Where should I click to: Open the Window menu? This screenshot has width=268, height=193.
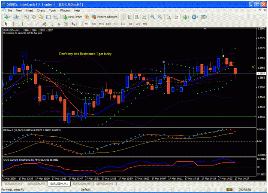point(65,10)
